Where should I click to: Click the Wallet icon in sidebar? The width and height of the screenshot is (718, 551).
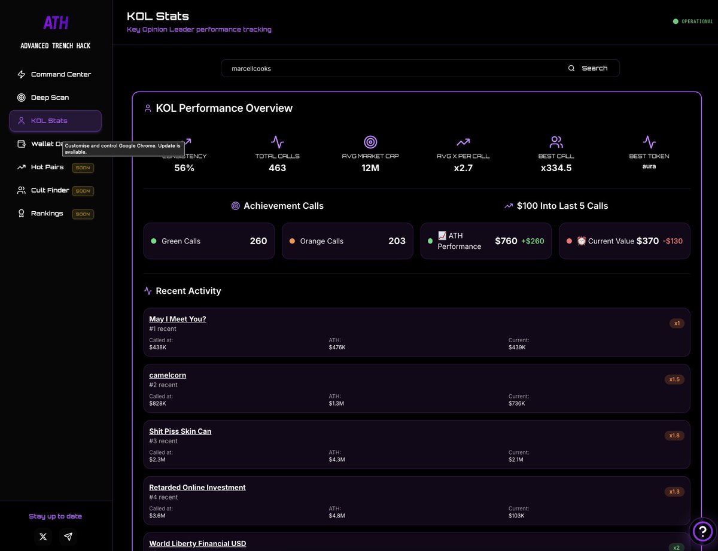[22, 144]
